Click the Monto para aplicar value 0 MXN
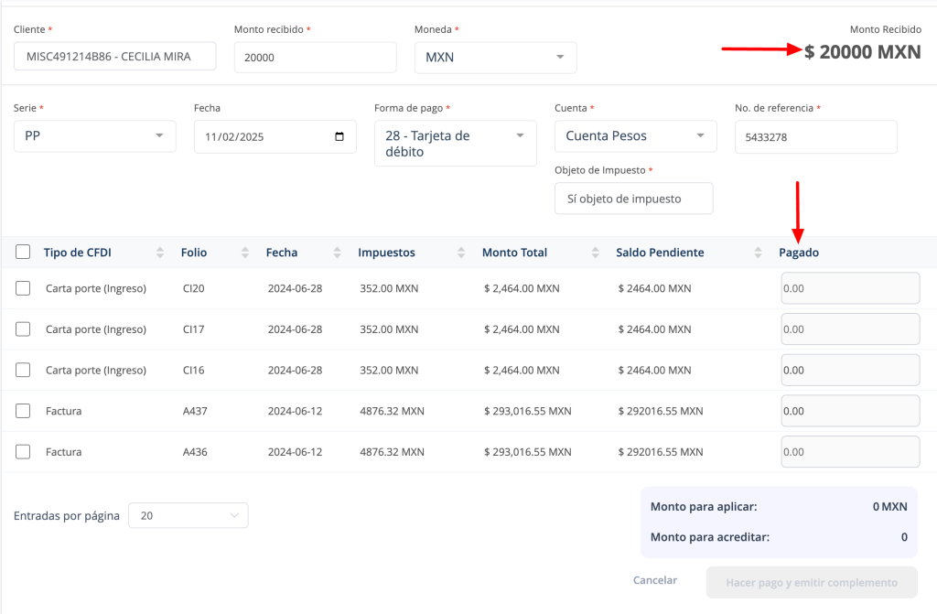The height and width of the screenshot is (614, 937). coord(889,506)
